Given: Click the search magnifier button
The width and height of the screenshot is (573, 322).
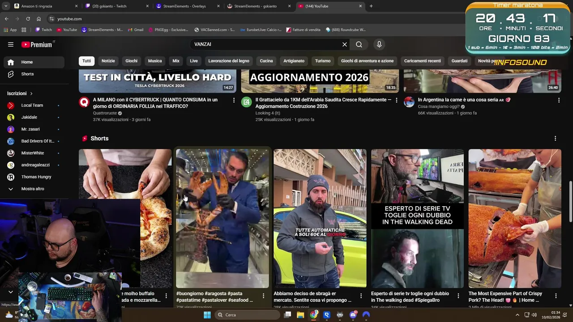Looking at the screenshot, I should point(359,44).
